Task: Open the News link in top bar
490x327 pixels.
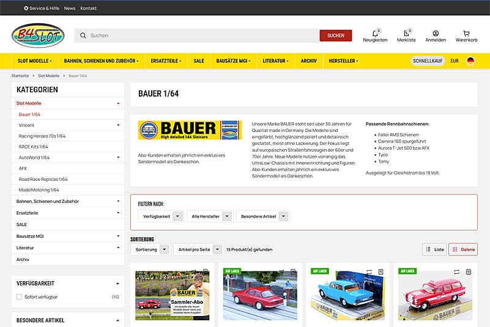Action: tap(70, 8)
